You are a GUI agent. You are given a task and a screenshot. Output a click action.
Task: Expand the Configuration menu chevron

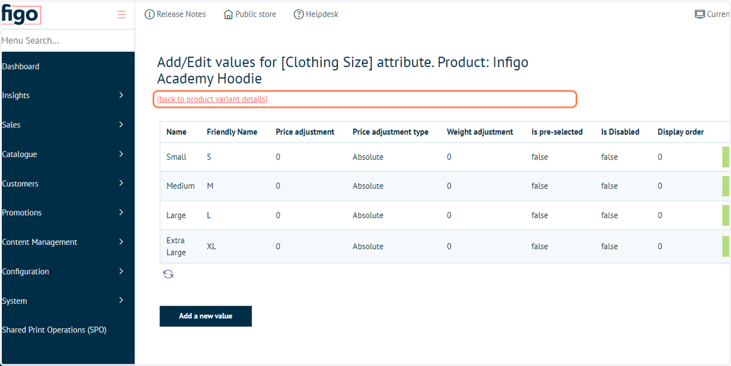[121, 271]
